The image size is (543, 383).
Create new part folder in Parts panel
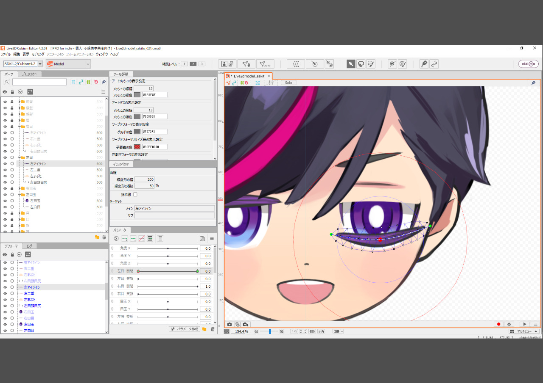tap(97, 237)
